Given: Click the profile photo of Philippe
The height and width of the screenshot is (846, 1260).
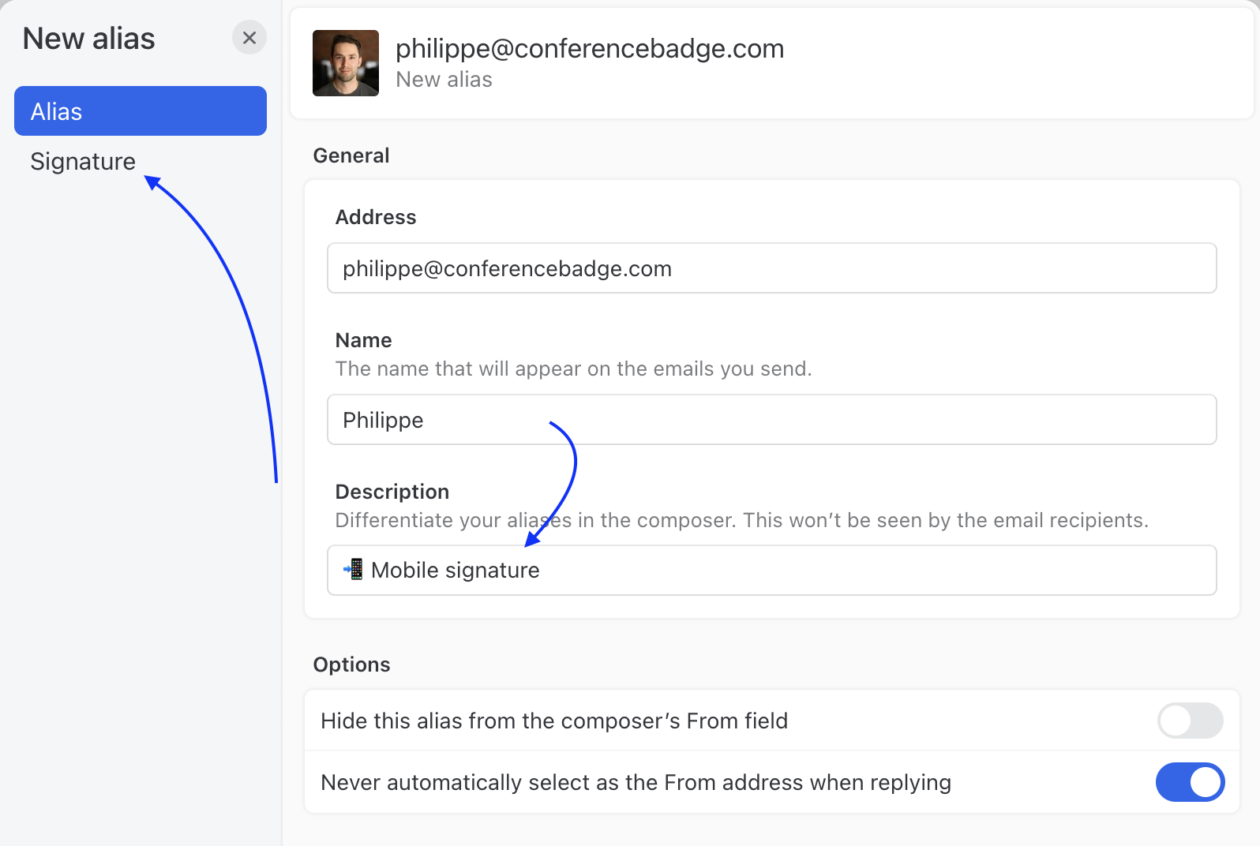Looking at the screenshot, I should [x=346, y=63].
